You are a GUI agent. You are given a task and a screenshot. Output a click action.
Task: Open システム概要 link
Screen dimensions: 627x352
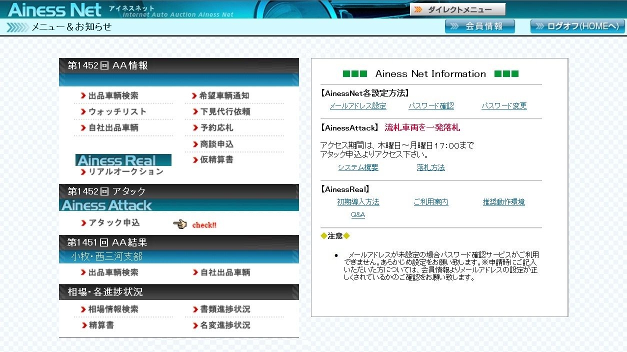pyautogui.click(x=358, y=167)
